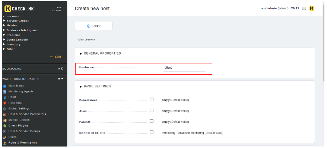
Task: Expand Event Console tree entry
Action: tap(4, 40)
